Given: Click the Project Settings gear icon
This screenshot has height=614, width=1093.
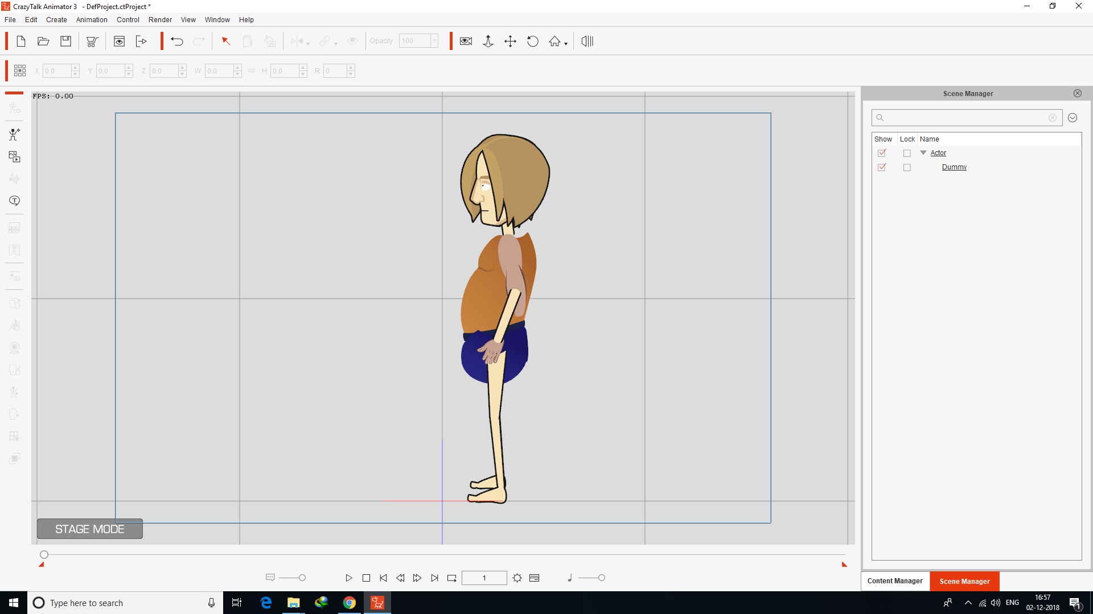Looking at the screenshot, I should (x=517, y=578).
